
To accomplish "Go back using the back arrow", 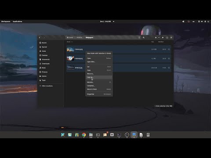I will coord(40,38).
